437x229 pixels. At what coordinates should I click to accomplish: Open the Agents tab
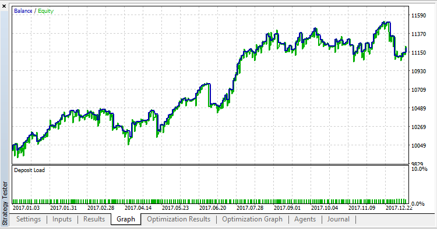click(x=305, y=219)
